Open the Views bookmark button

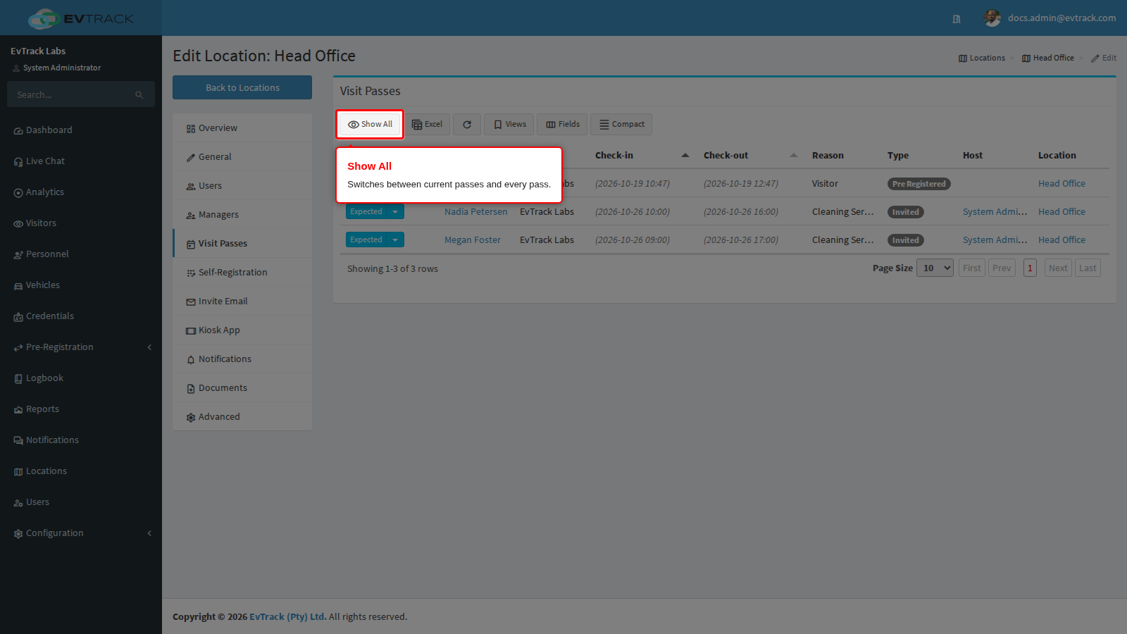pos(509,125)
